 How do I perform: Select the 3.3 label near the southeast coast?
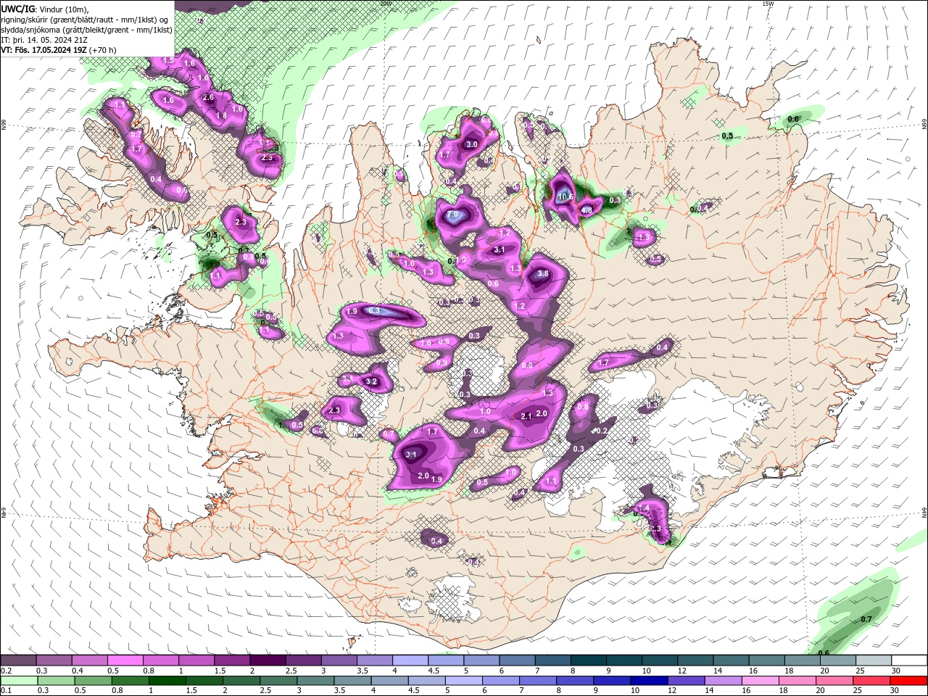[x=655, y=529]
